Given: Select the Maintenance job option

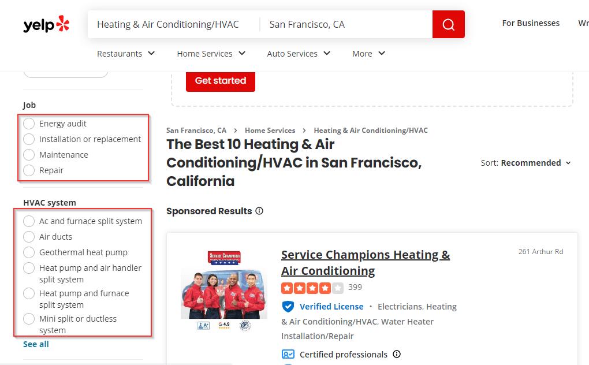Looking at the screenshot, I should (29, 155).
